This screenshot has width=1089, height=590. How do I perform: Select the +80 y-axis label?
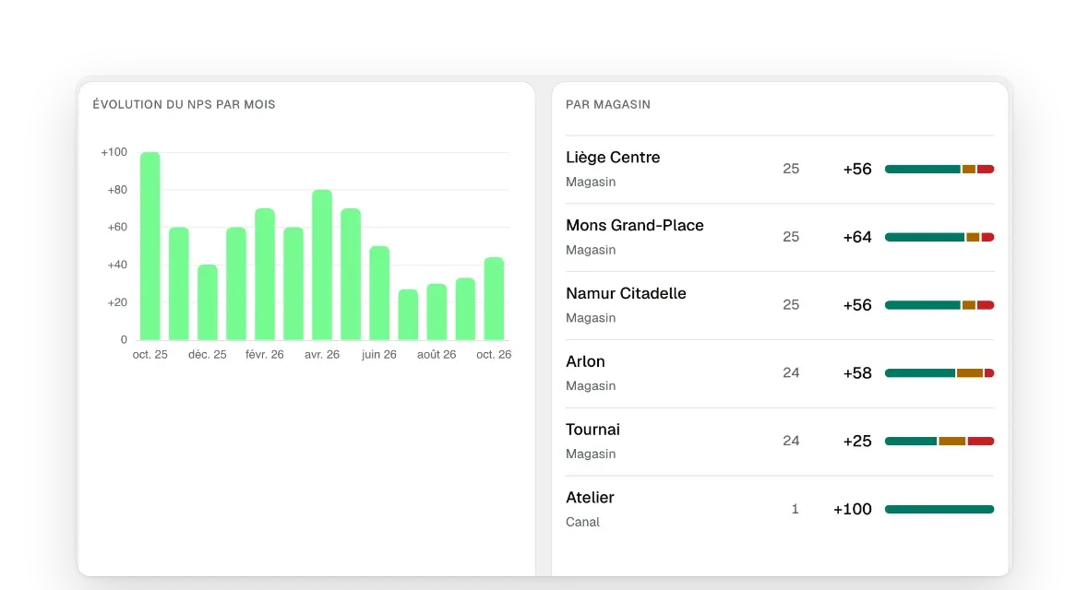pos(117,190)
